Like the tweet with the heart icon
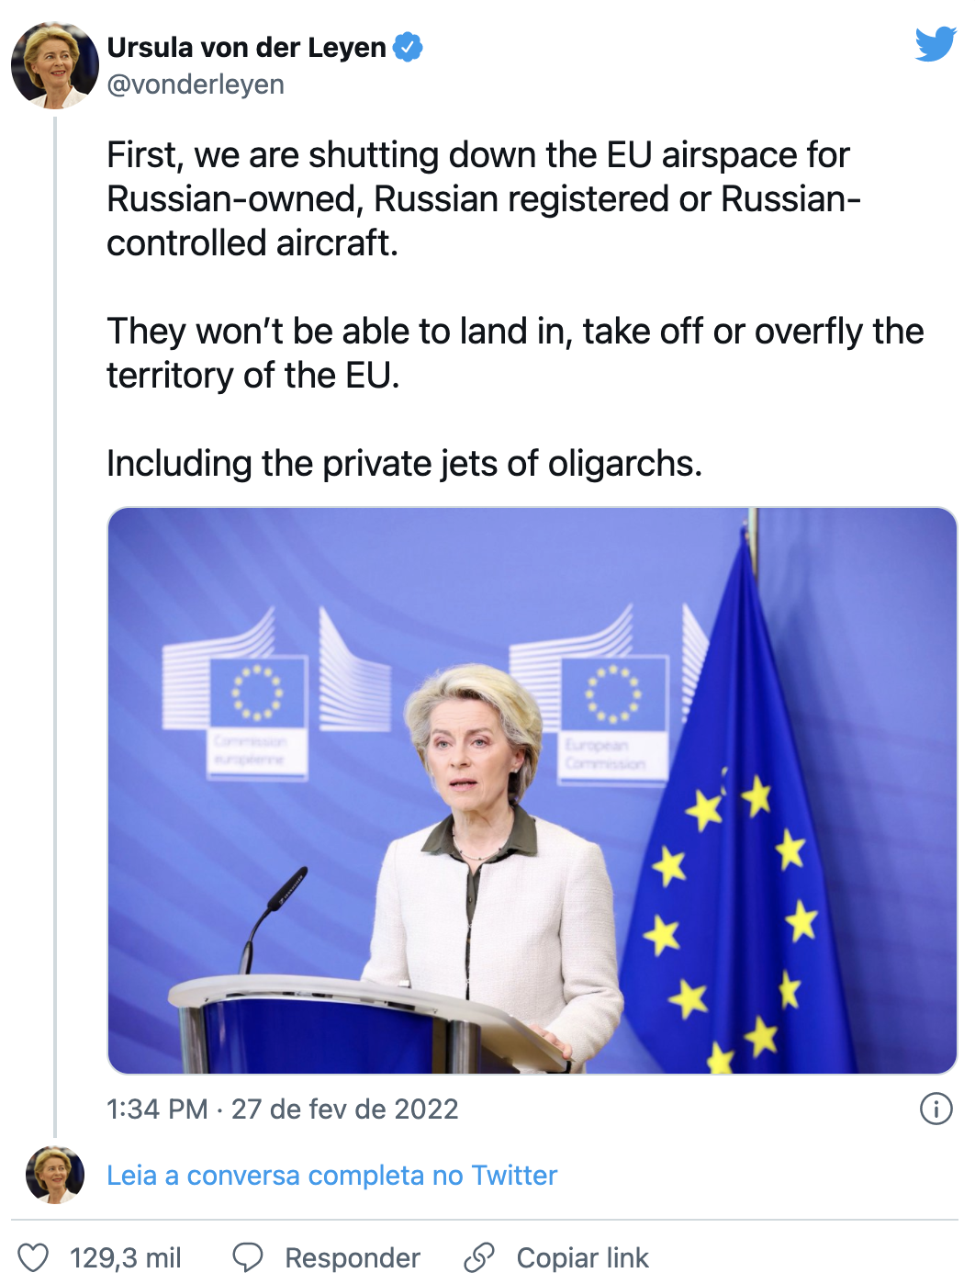Screen dimensions: 975x1284 (x=33, y=1257)
